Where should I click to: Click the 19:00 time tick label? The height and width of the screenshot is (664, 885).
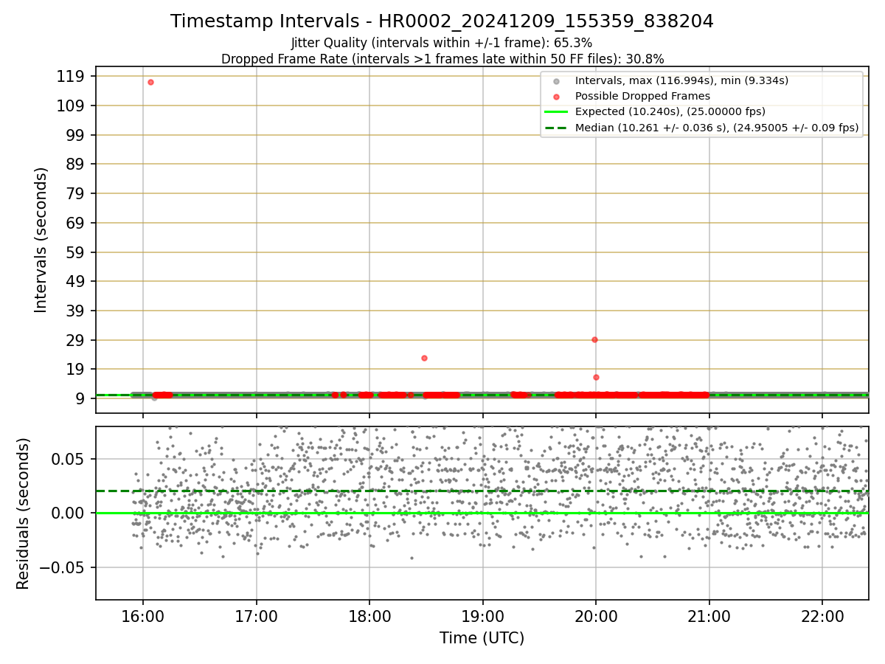click(x=483, y=615)
